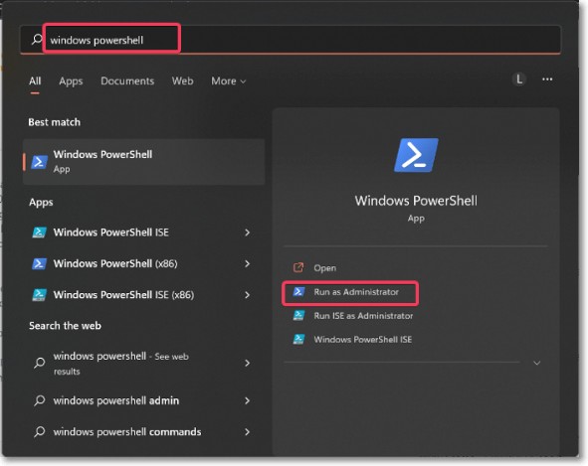Image resolution: width=588 pixels, height=466 pixels.
Task: Select the All filter tab
Action: coord(35,80)
